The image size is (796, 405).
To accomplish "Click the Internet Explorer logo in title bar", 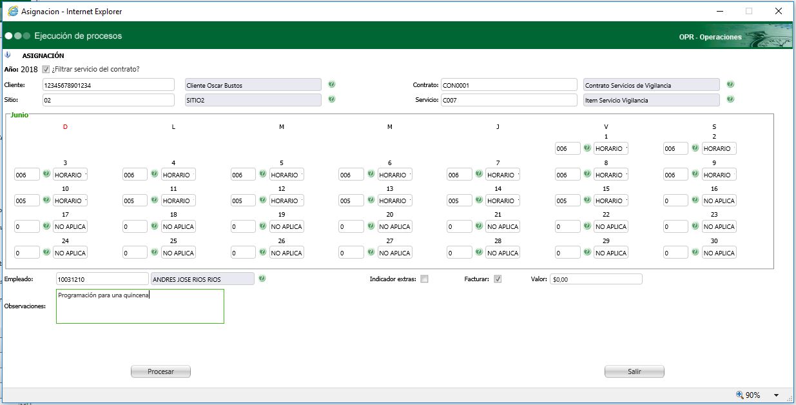I will (13, 11).
